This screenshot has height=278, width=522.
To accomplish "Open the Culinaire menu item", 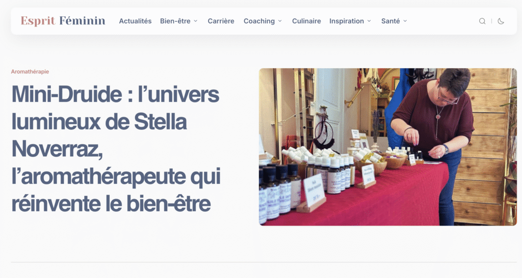I will 306,21.
